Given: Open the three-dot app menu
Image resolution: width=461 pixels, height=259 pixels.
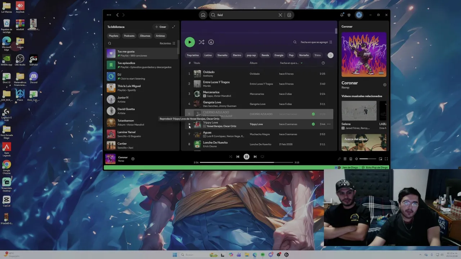Looking at the screenshot, I should tap(109, 15).
